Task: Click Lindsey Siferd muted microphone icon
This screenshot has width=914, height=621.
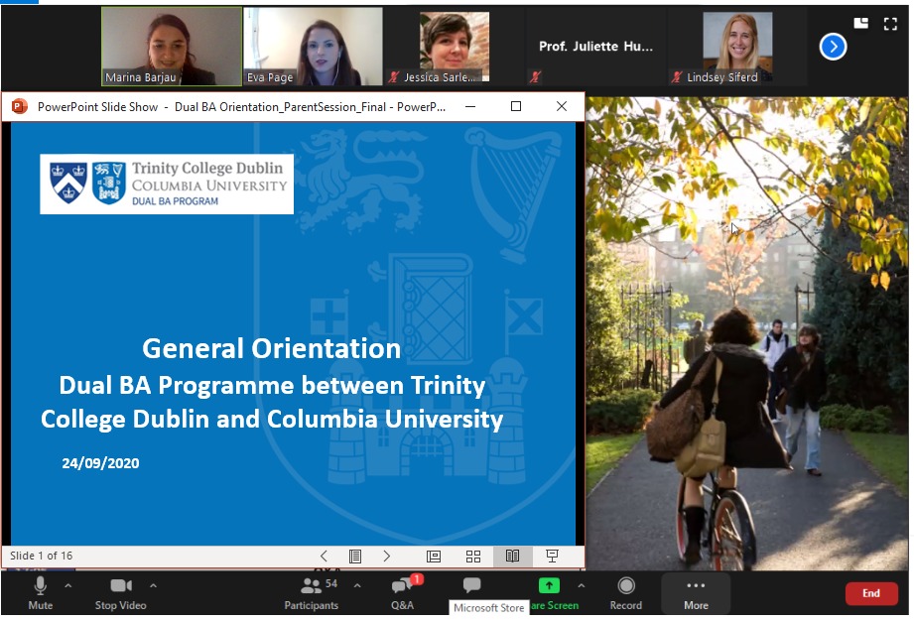Action: tap(676, 77)
